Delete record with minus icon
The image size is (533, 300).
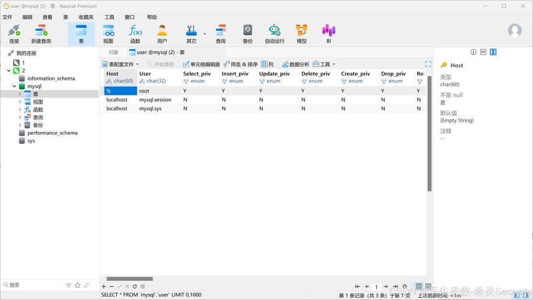click(x=112, y=286)
